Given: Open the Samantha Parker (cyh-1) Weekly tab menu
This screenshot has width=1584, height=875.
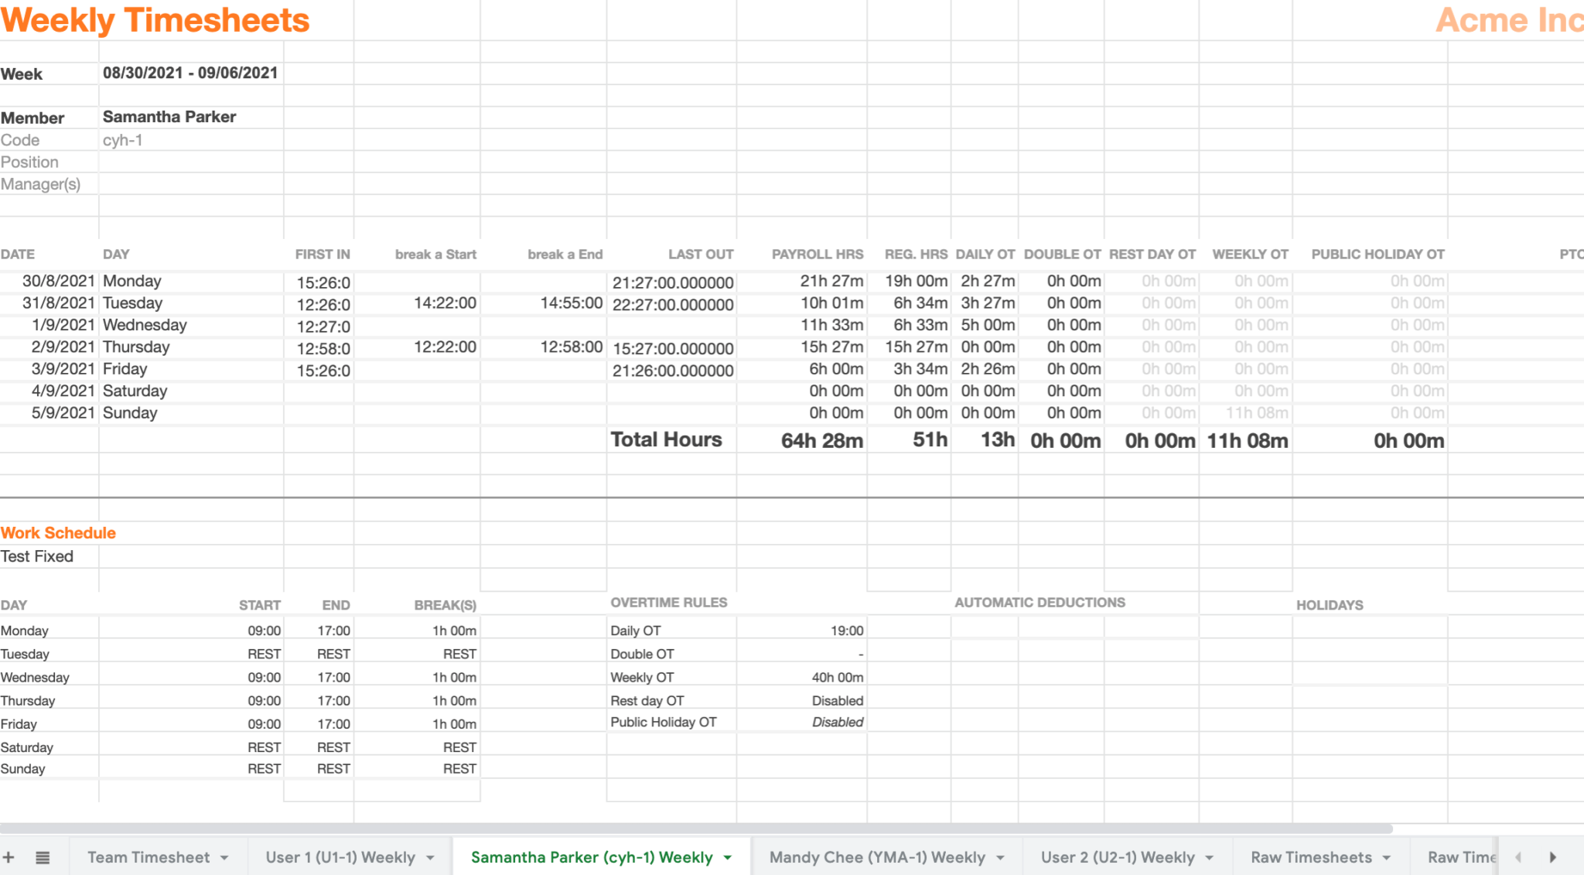Looking at the screenshot, I should click(x=726, y=857).
